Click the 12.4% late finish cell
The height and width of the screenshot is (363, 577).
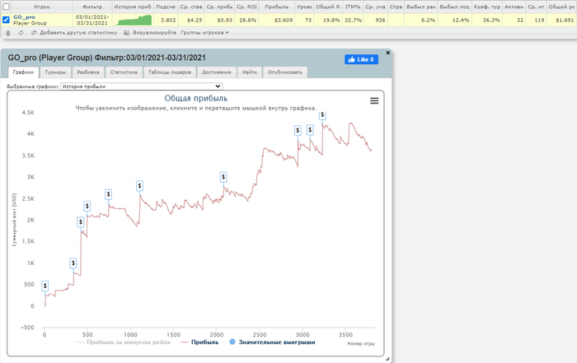455,21
